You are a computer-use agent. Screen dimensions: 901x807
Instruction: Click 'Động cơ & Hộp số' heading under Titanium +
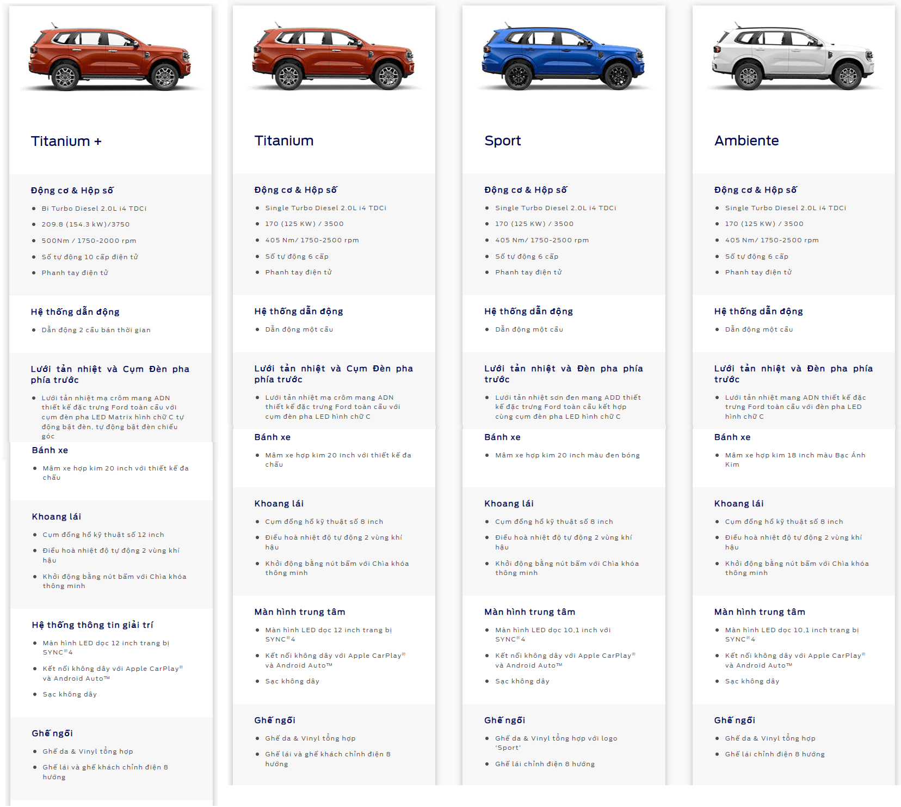pos(72,191)
